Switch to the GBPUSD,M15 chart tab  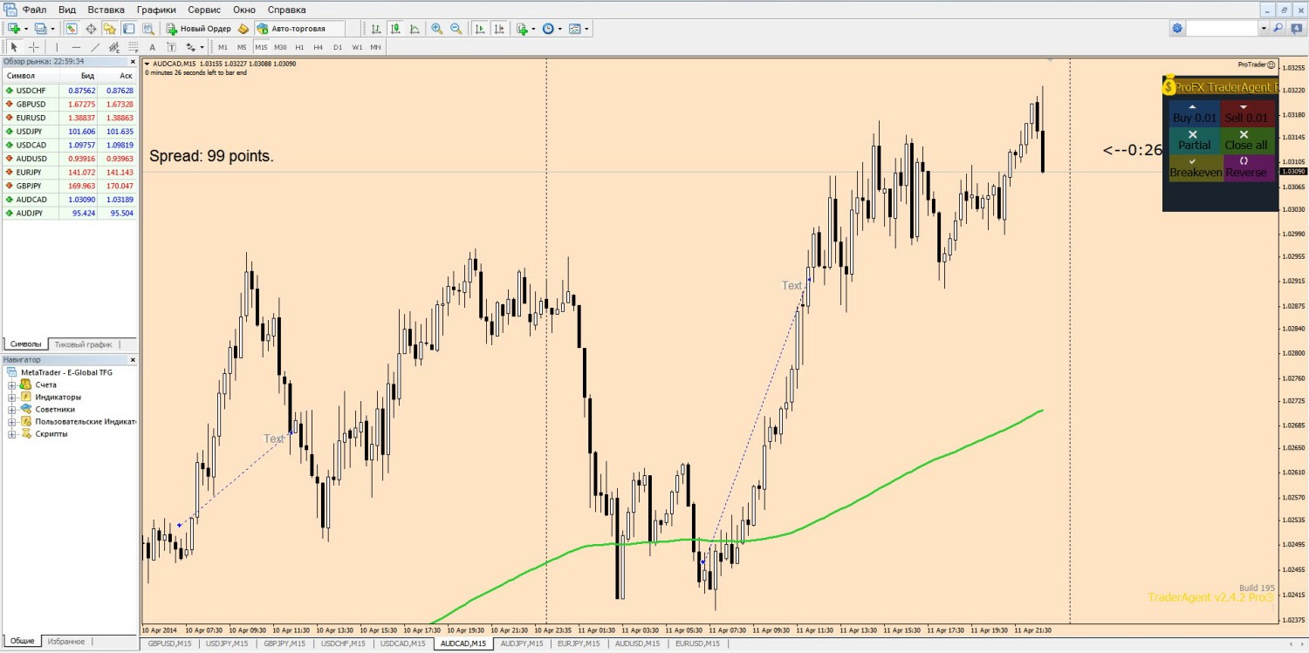coord(170,643)
